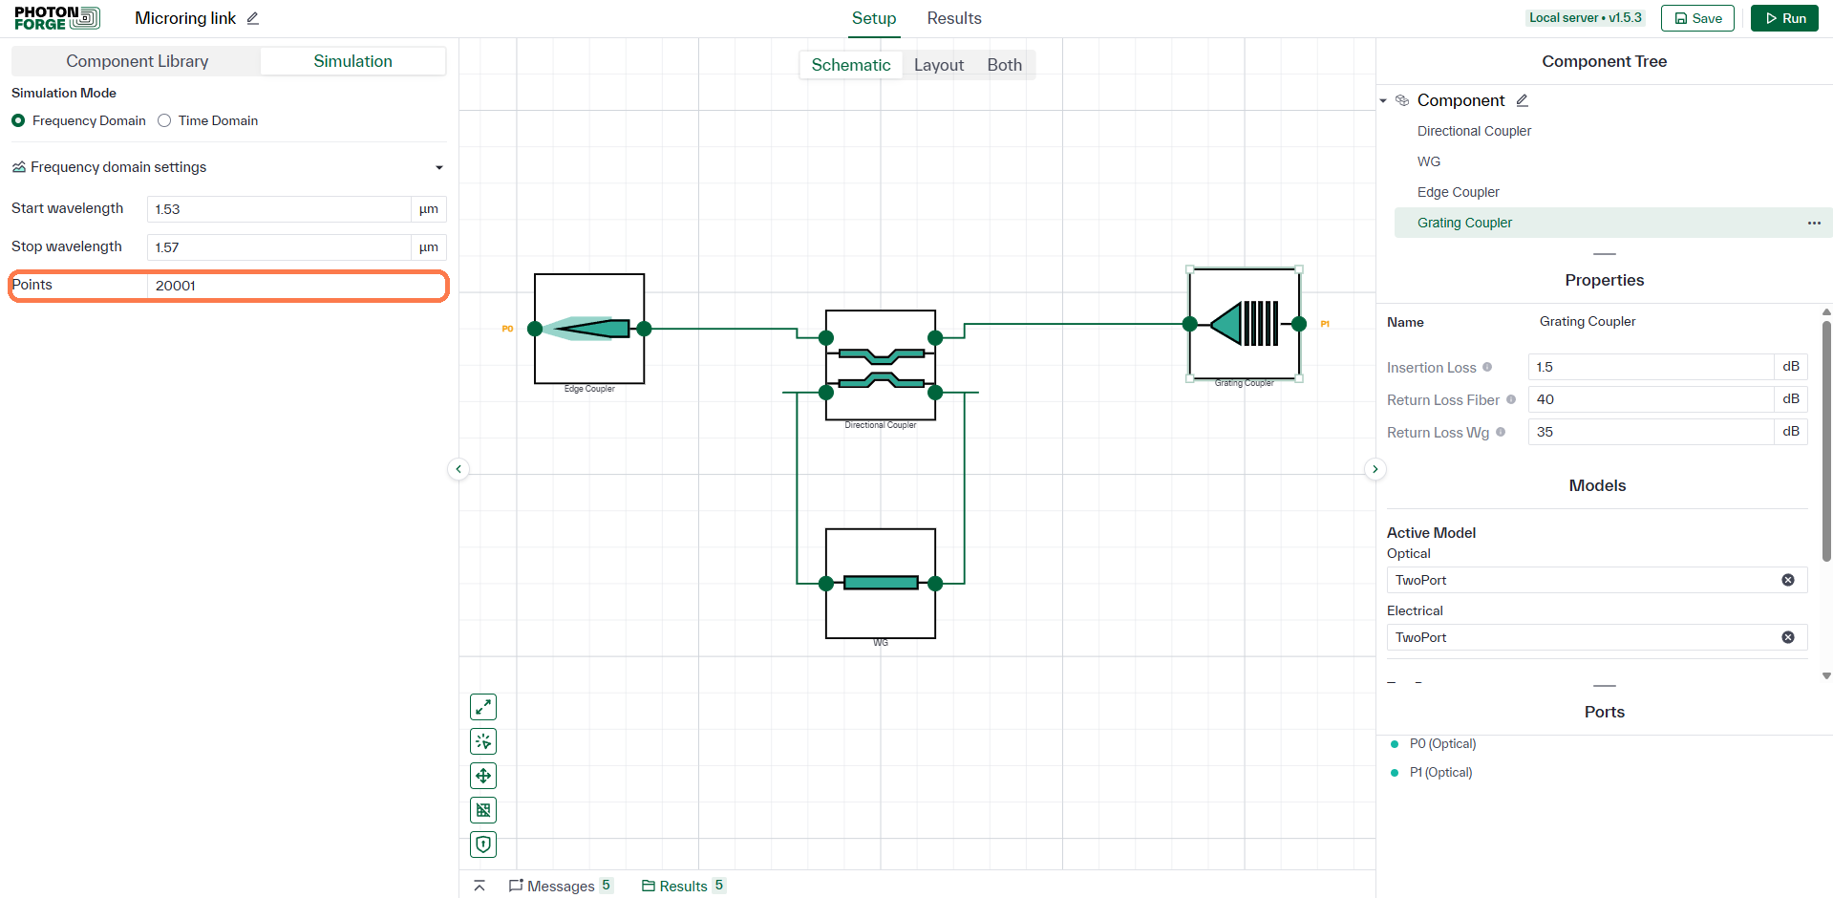
Task: Select Edge Coupler in the component tree
Action: tap(1458, 192)
